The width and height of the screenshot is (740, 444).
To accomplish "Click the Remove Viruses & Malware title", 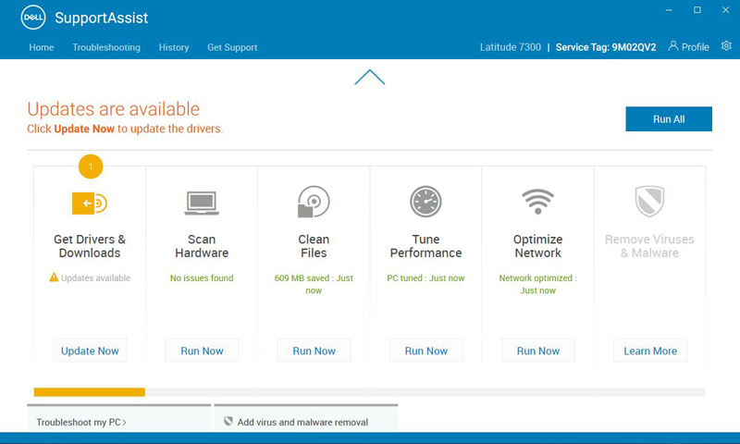I will 649,246.
